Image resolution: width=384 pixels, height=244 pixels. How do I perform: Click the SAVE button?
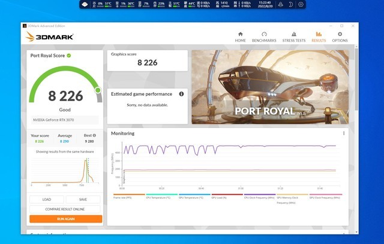coord(83,199)
